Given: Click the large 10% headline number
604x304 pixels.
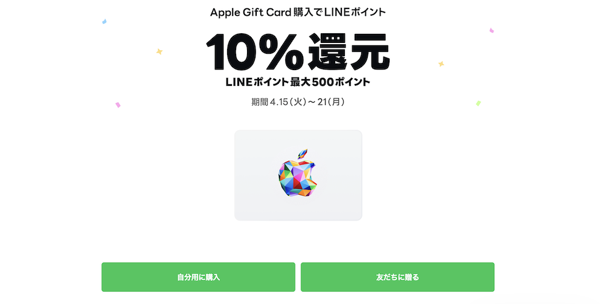Looking at the screenshot, I should 255,52.
